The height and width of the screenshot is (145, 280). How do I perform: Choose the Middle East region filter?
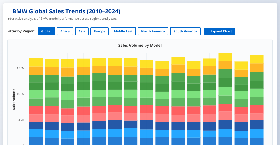[x=123, y=31]
